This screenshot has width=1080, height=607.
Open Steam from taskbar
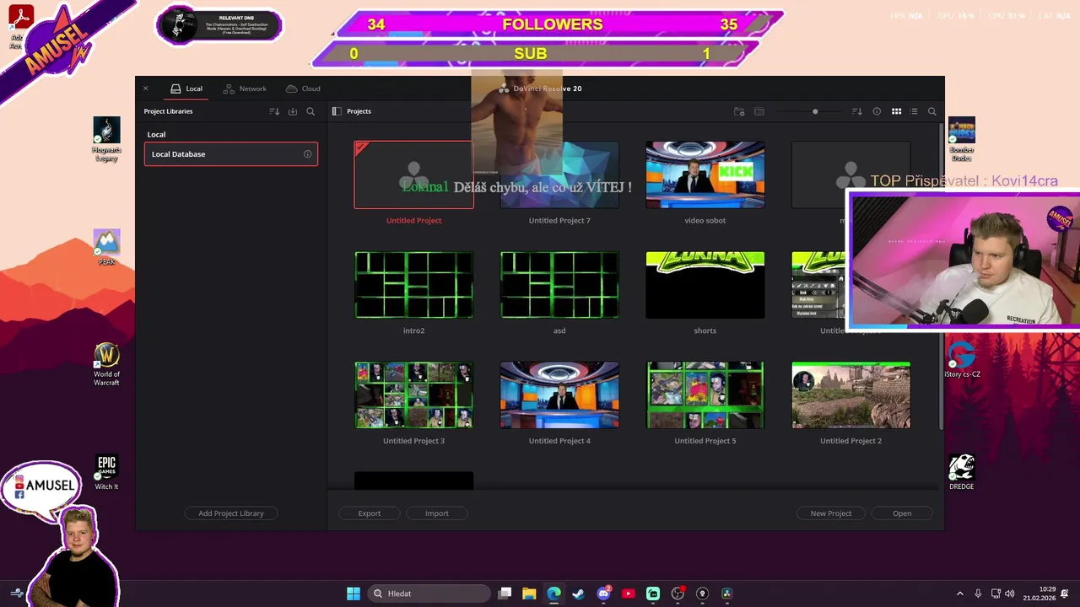tap(578, 594)
